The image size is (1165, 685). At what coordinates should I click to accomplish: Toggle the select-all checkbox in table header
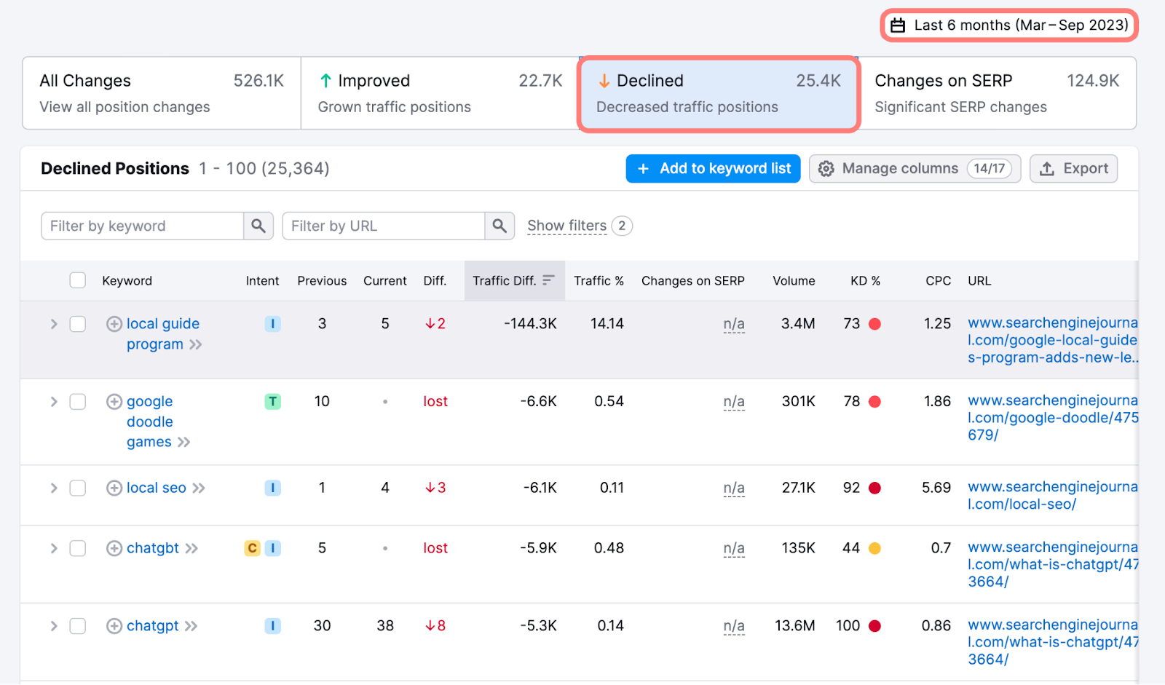tap(78, 280)
